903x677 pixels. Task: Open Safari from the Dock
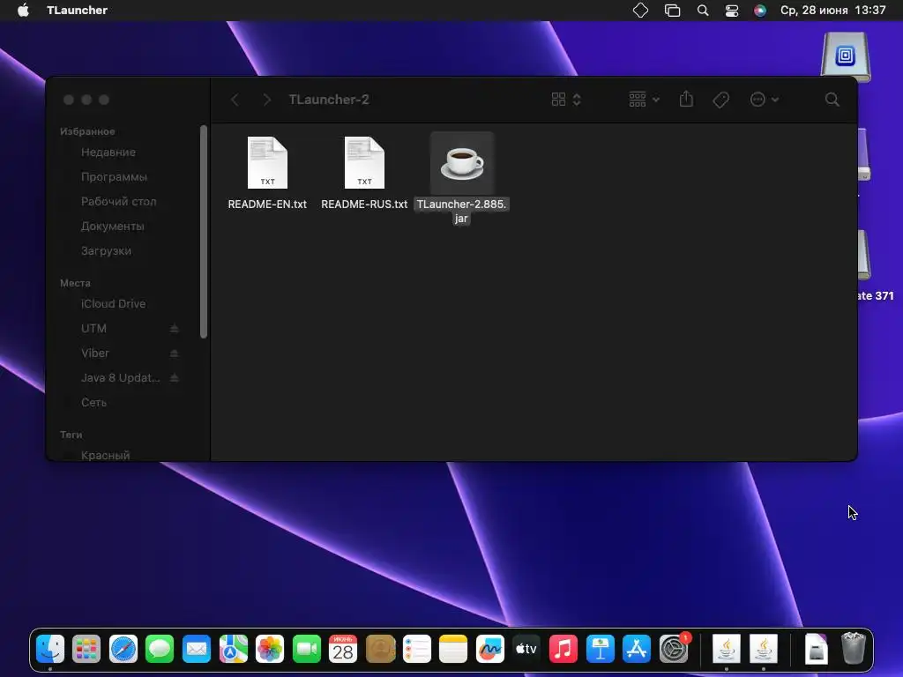click(x=123, y=649)
